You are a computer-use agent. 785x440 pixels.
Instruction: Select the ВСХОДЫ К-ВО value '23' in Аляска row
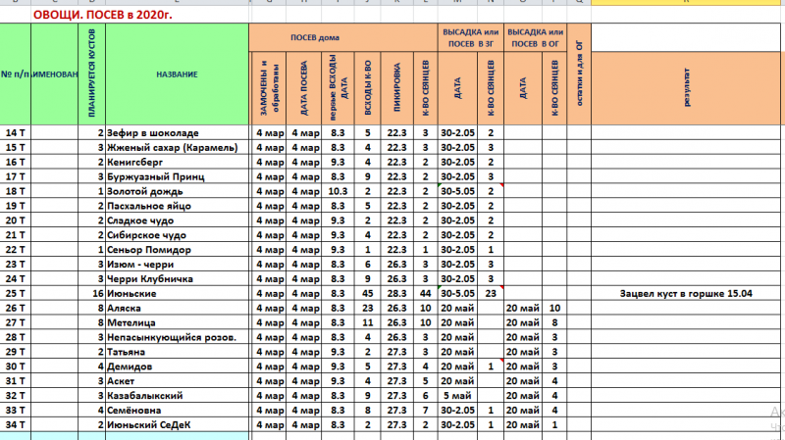pos(367,308)
